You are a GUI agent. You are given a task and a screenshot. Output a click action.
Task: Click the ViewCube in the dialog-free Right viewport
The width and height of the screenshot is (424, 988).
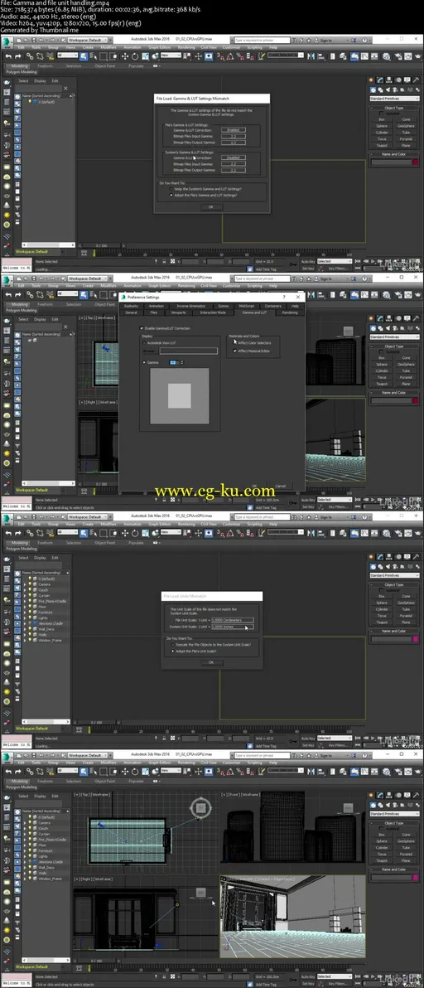[x=200, y=892]
